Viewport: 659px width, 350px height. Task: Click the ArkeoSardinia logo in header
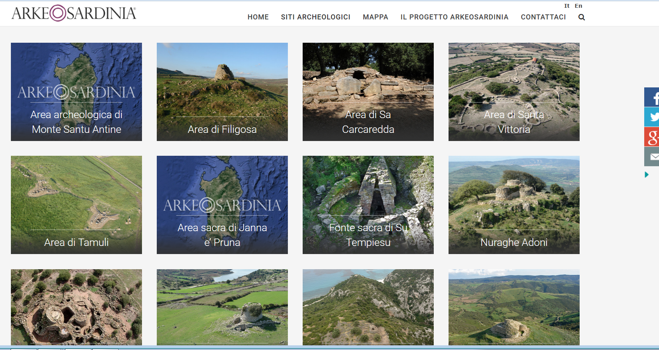point(74,13)
